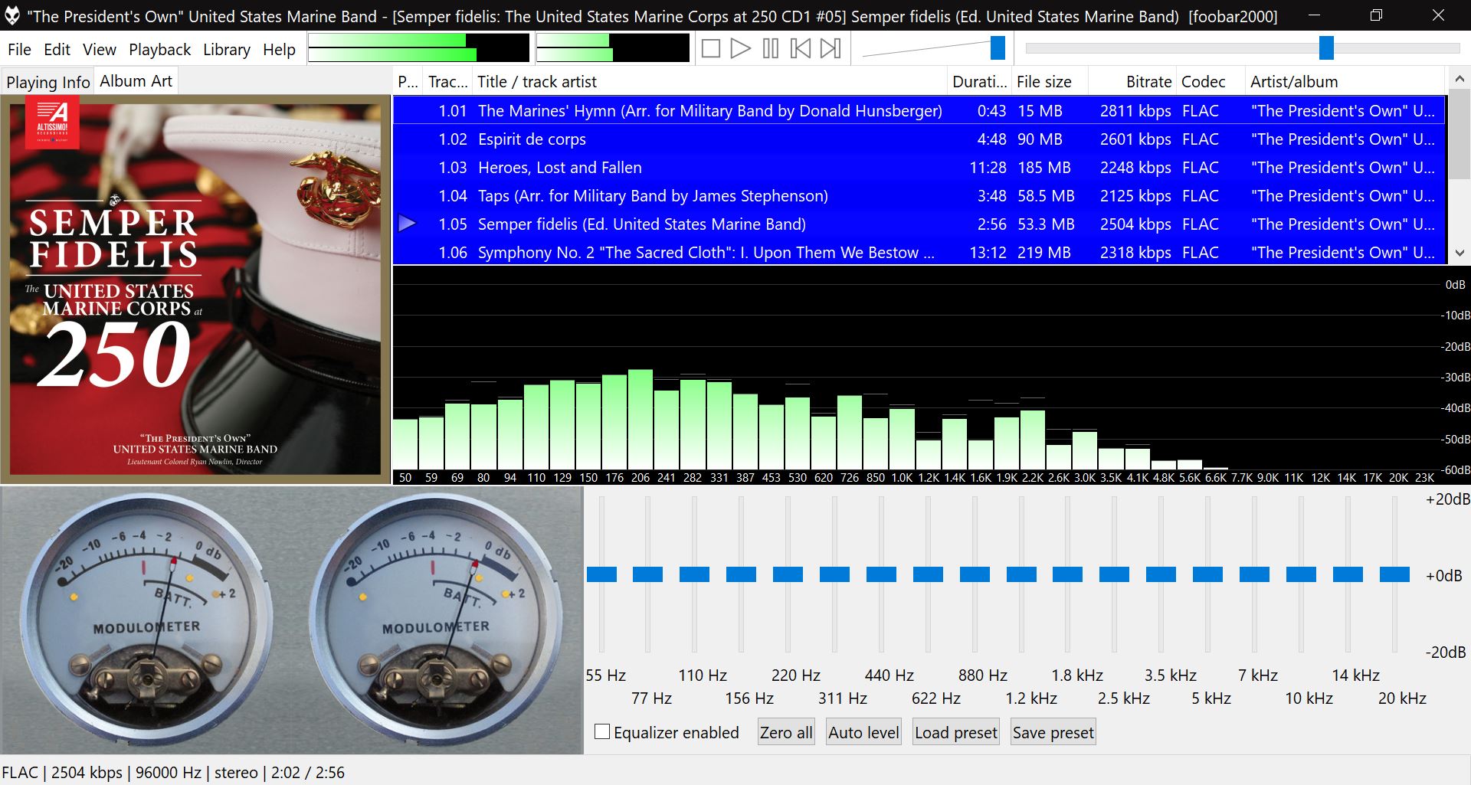Screen dimensions: 1471x785
Task: Switch to the Playing Info tab
Action: coord(48,82)
